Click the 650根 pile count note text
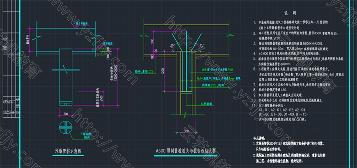 [300, 119]
